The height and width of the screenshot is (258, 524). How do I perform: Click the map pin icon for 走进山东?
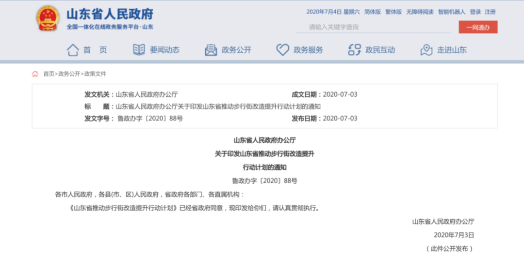[426, 50]
